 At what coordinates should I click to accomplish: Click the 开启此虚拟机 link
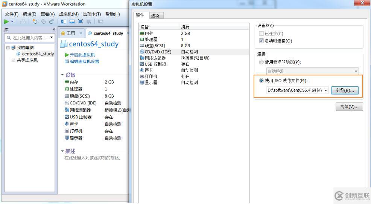(82, 55)
